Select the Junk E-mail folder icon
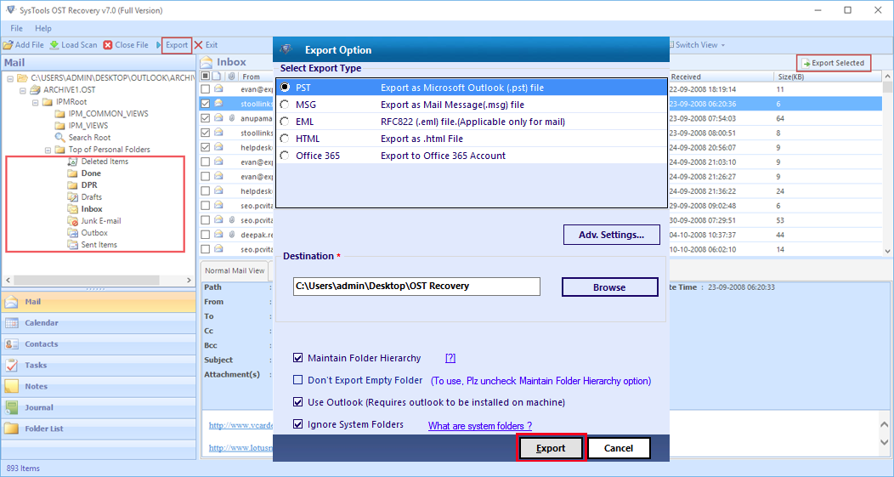This screenshot has height=477, width=894. (x=72, y=221)
